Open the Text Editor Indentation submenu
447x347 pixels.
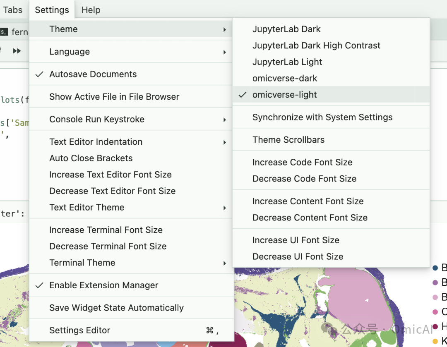(130, 141)
